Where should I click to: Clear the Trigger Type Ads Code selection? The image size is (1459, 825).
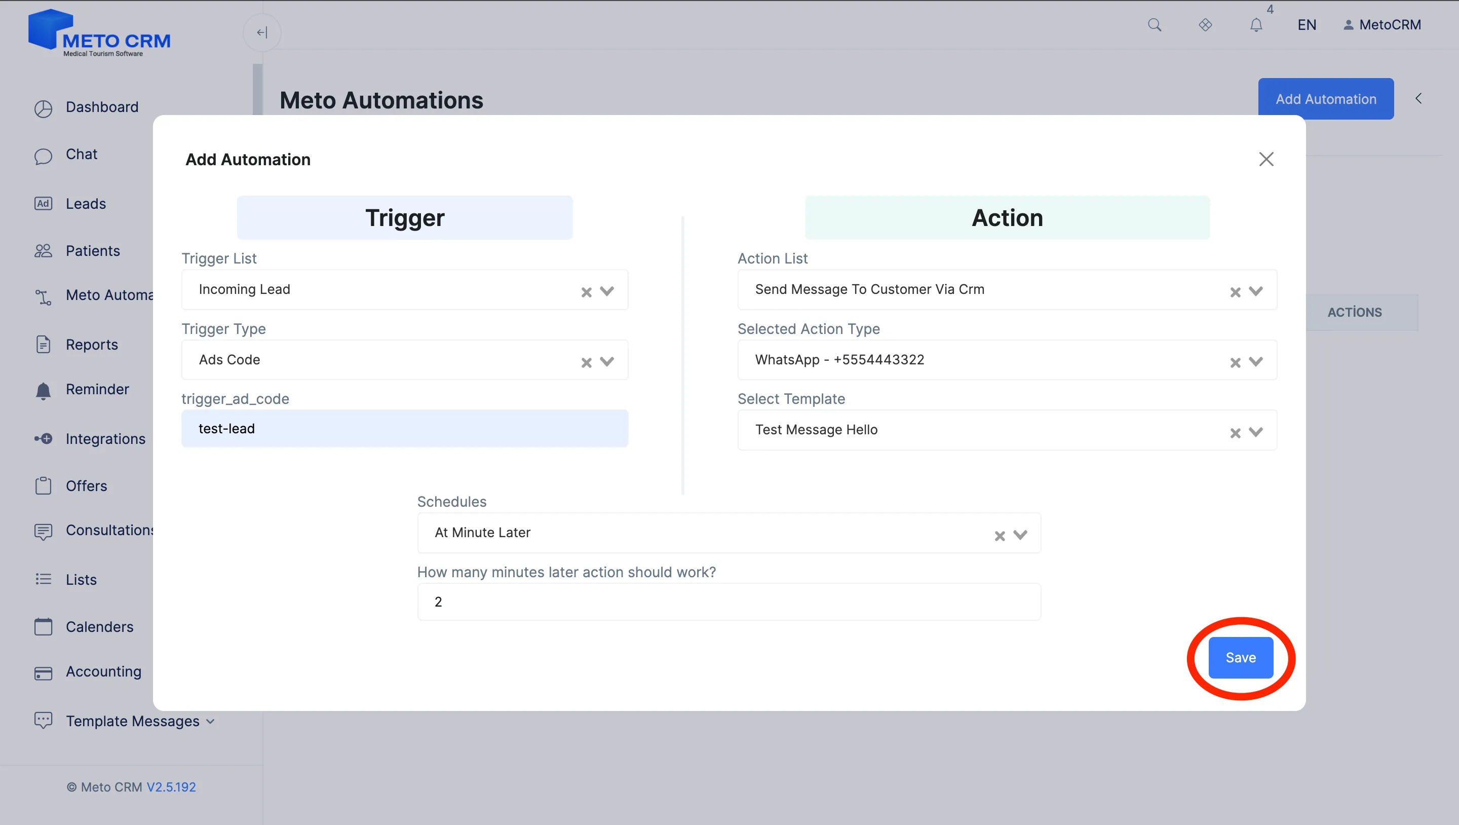click(586, 362)
